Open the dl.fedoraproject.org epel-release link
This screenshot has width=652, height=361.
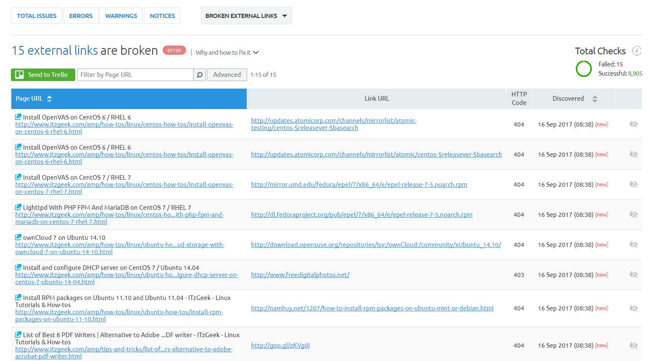pyautogui.click(x=362, y=215)
